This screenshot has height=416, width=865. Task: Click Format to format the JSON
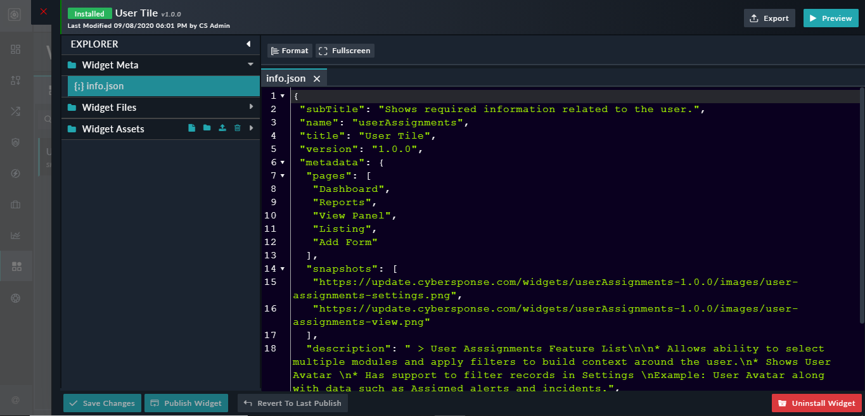tap(289, 50)
